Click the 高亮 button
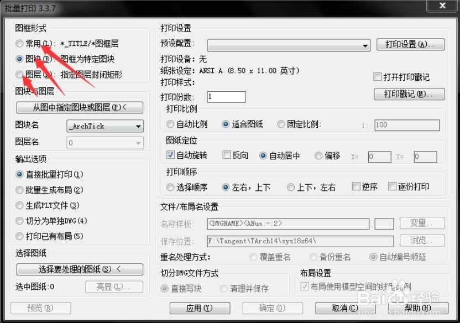Screen dimensions: 460x323 click(x=114, y=286)
